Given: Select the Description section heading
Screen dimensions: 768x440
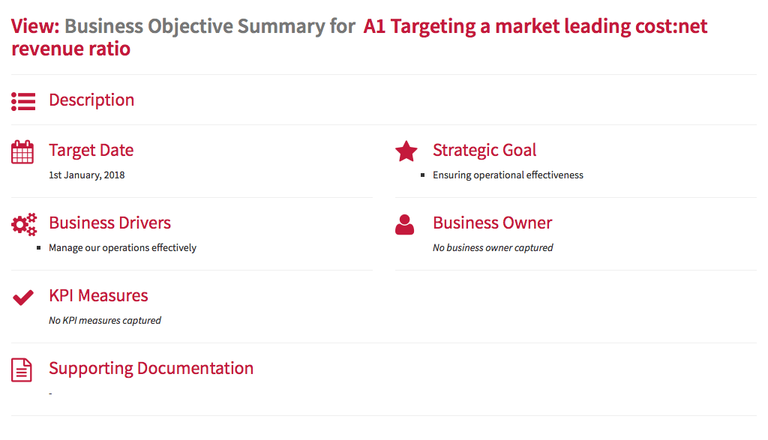Looking at the screenshot, I should pos(91,100).
